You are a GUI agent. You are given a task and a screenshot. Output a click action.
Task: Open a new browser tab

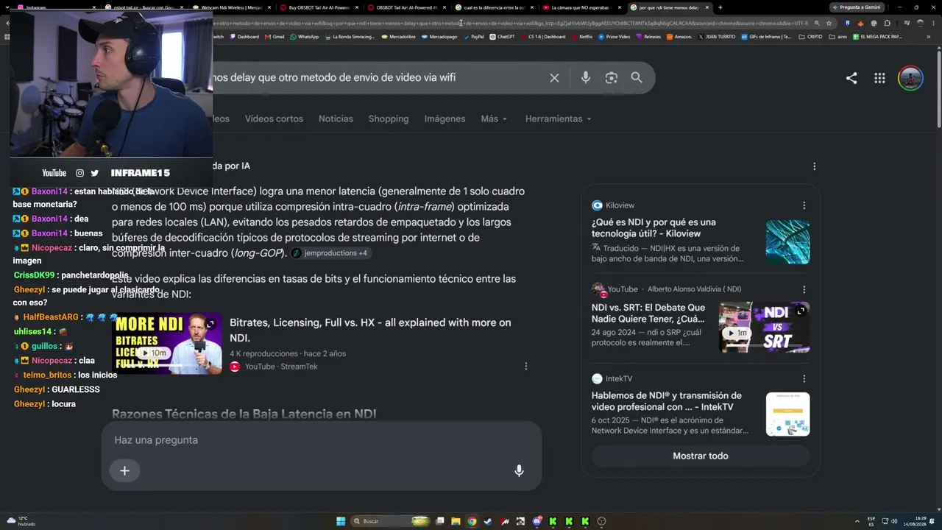coord(720,7)
